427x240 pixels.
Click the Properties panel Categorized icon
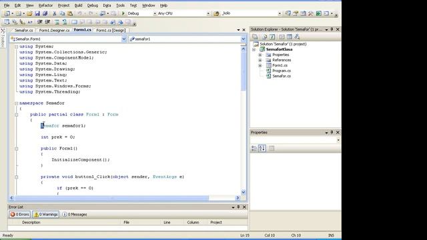tap(254, 148)
